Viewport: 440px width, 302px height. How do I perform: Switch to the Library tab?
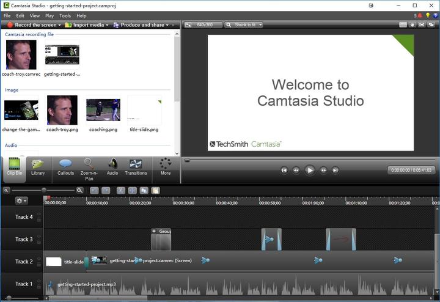[x=38, y=168]
